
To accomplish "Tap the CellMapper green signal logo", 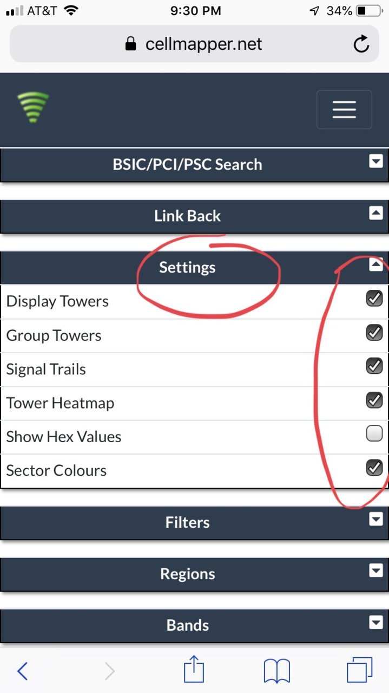I will (33, 107).
